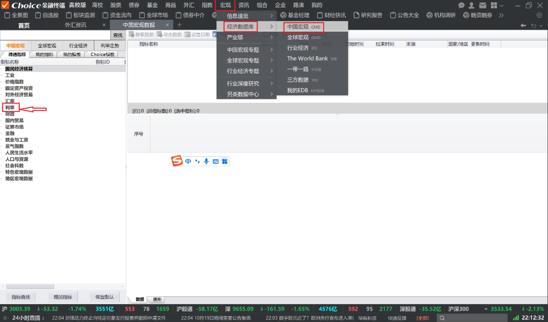Switch to 全球宏观 panel tab

click(47, 46)
